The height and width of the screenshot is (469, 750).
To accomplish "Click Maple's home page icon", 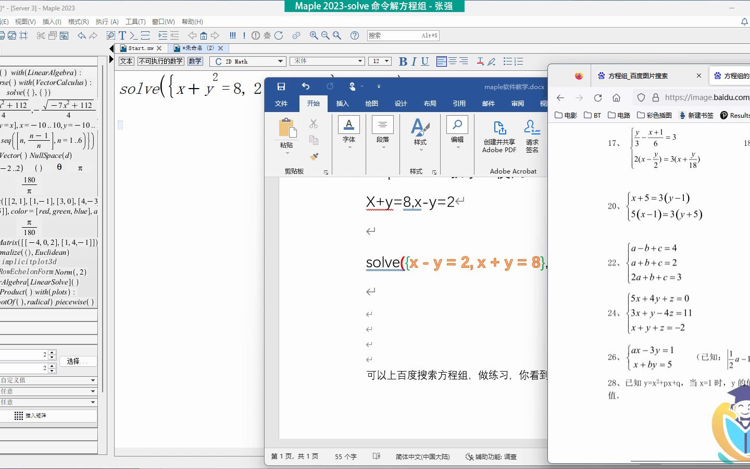I will click(x=204, y=35).
